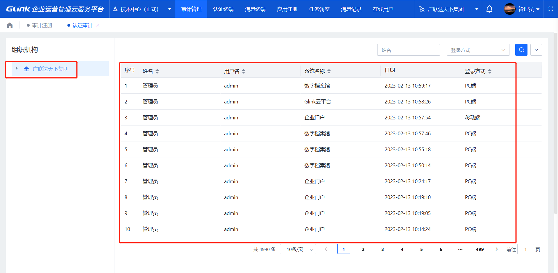
Task: Click 数字档案馆 in row 1
Action: pyautogui.click(x=317, y=86)
